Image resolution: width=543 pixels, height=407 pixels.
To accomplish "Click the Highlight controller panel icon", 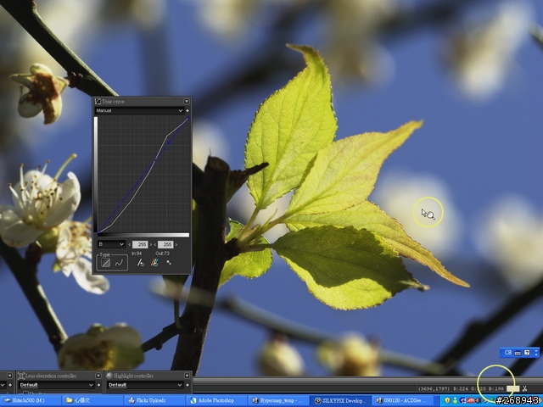I will coord(109,376).
